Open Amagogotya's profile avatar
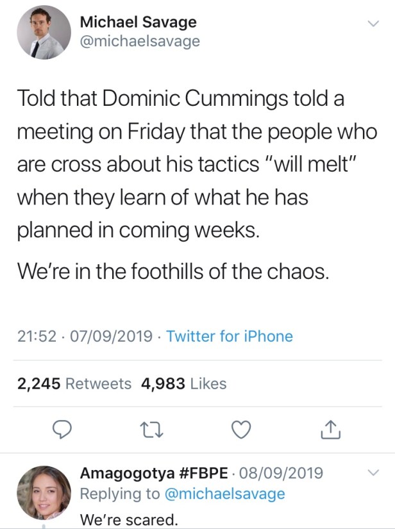Image resolution: width=395 pixels, height=529 pixels. pyautogui.click(x=44, y=492)
